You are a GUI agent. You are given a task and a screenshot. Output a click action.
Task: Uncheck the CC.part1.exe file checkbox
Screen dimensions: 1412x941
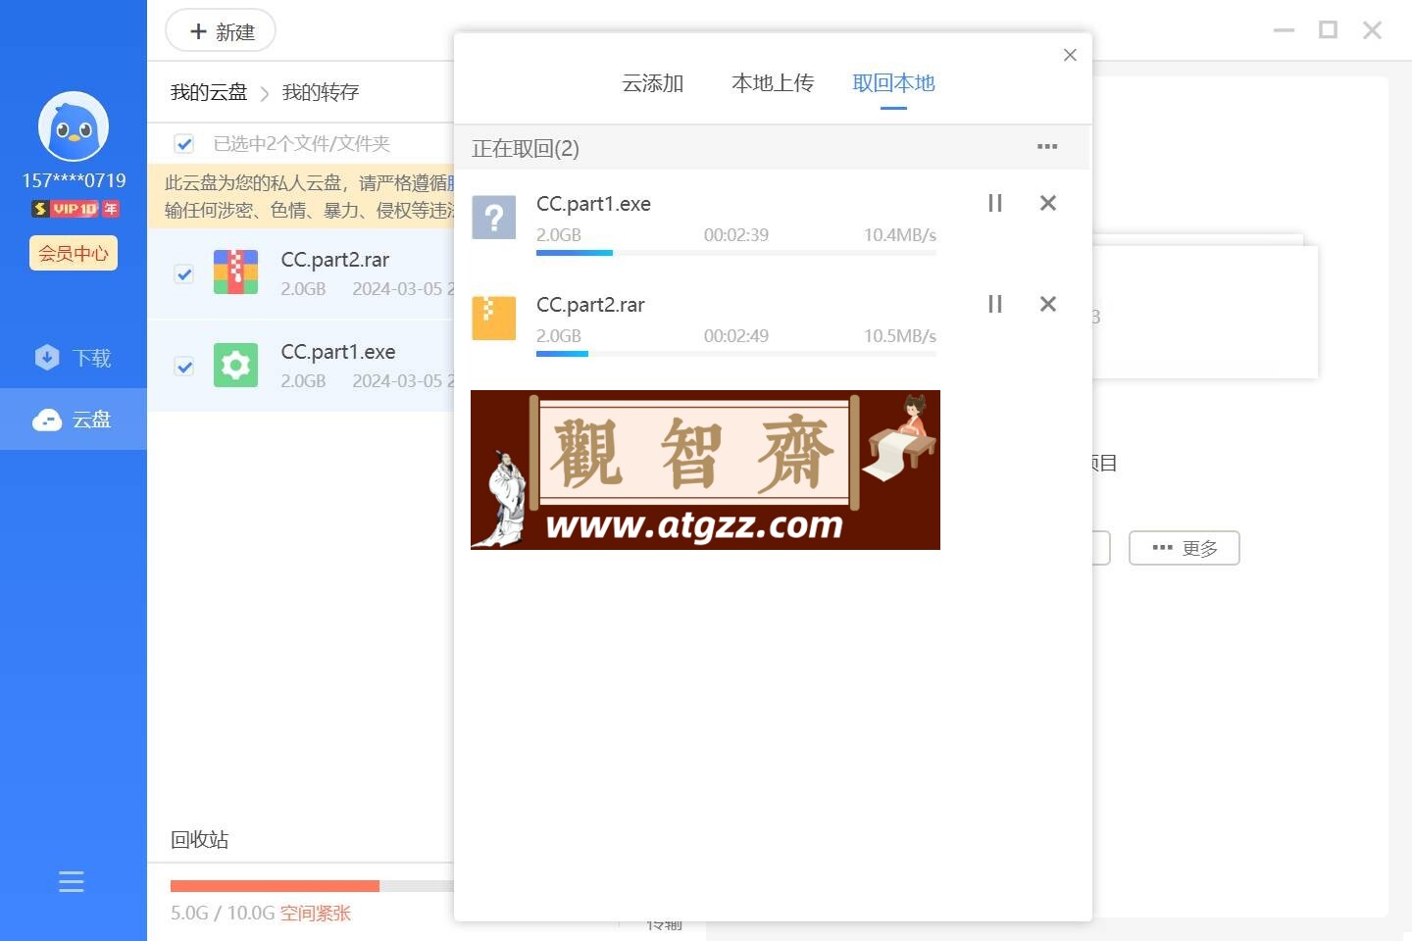click(183, 367)
